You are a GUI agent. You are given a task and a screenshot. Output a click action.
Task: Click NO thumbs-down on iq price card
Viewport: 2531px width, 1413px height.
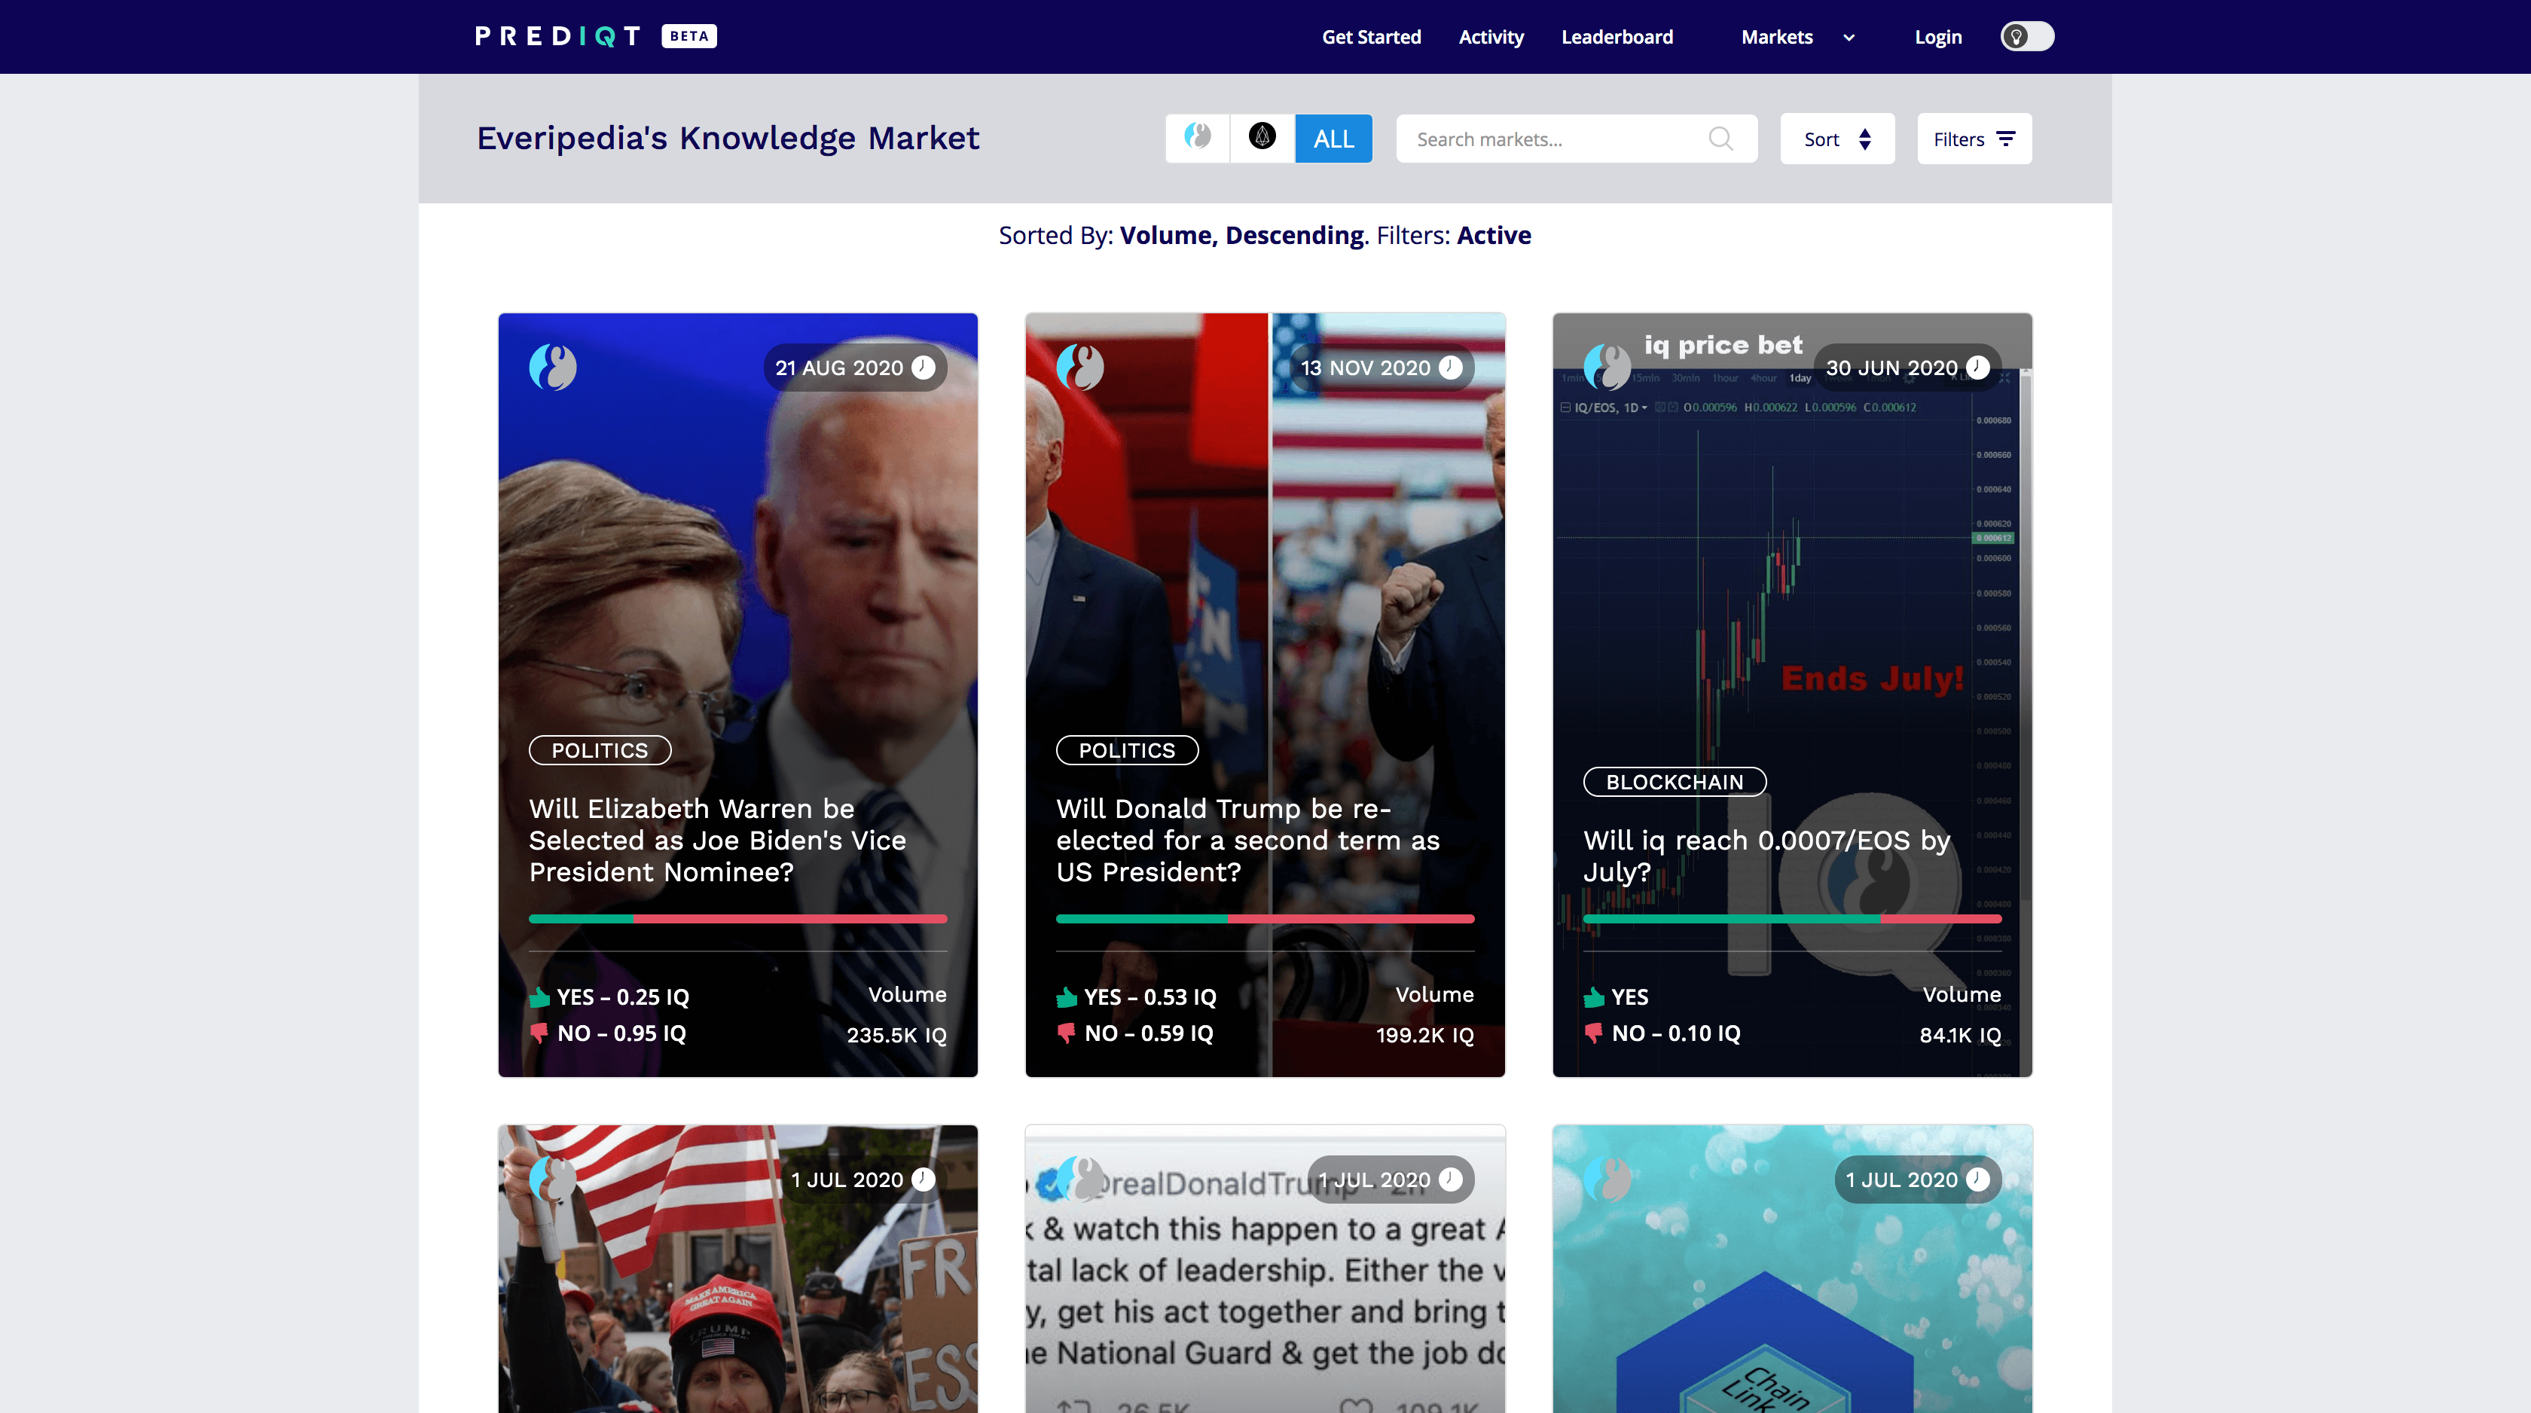point(1592,1033)
